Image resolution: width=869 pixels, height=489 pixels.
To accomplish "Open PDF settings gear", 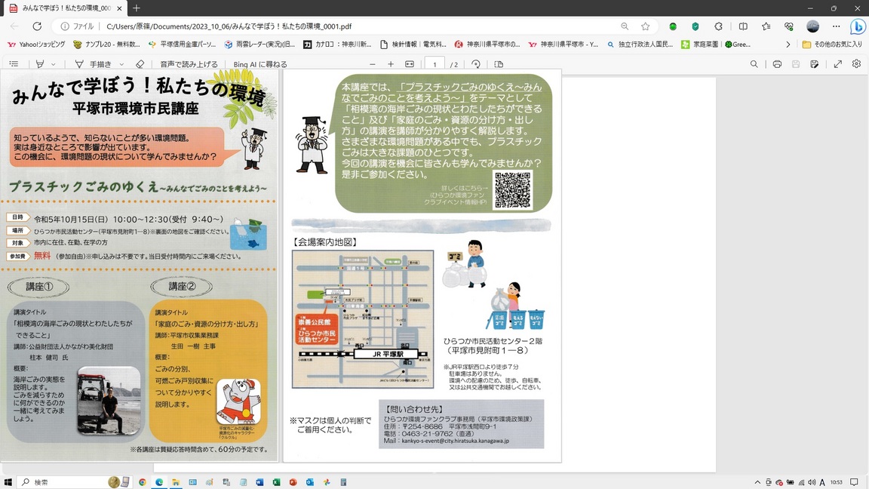I will (x=856, y=64).
